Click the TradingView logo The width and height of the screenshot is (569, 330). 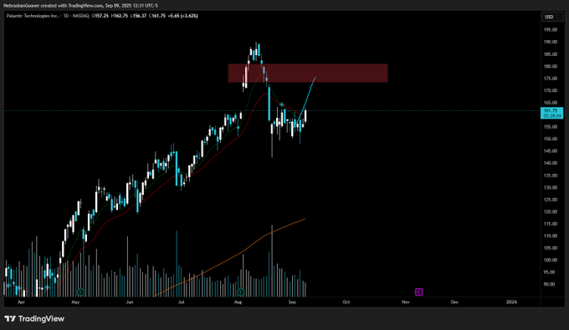(x=34, y=319)
